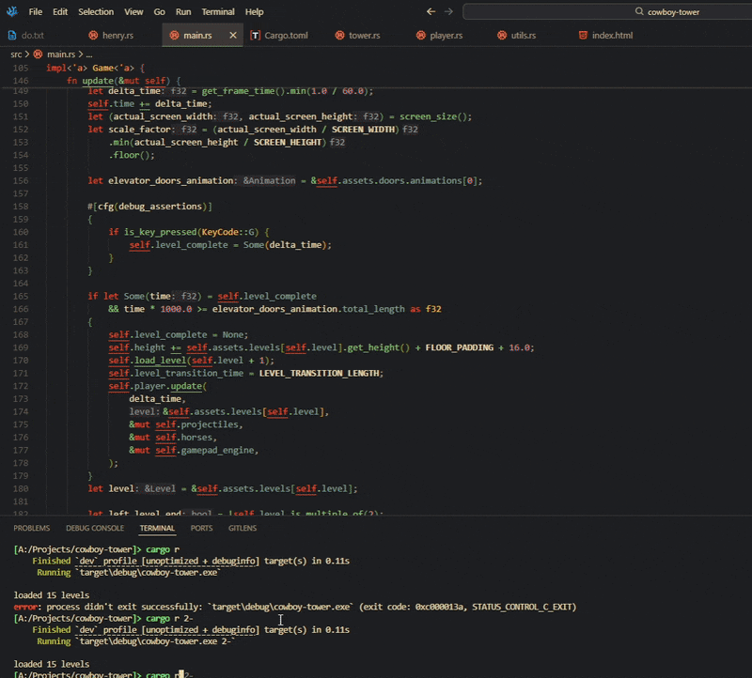Open the Debug Console panel tab
Viewport: 752px width, 678px height.
click(95, 528)
